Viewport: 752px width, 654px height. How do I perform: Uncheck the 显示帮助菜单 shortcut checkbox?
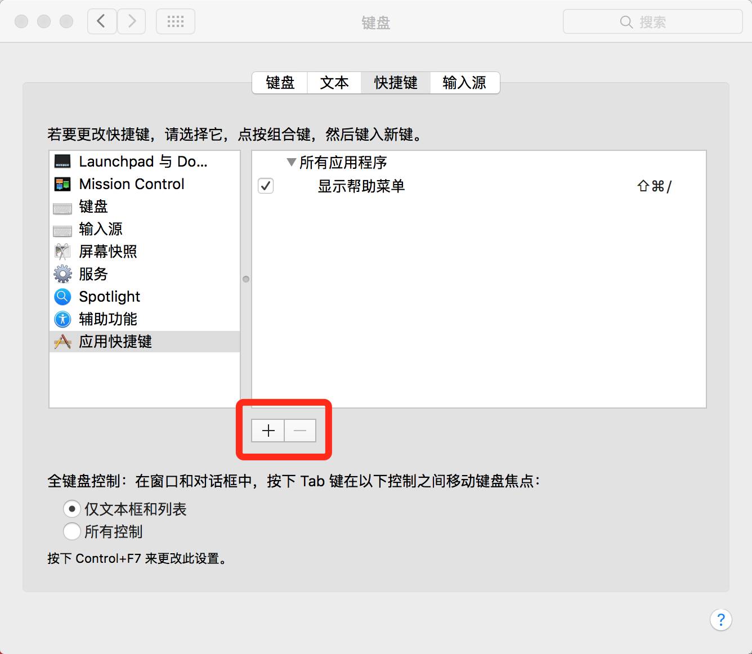coord(266,186)
